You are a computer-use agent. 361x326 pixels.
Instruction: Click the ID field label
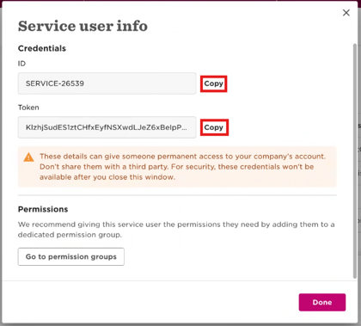pos(21,64)
